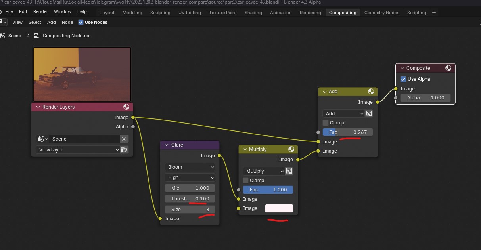Toggle alpha icon beside Multiply blend dropdown
Screen dimensions: 481x250
pyautogui.click(x=289, y=171)
